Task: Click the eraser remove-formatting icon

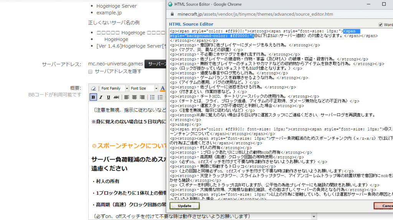Action: pyautogui.click(x=93, y=88)
